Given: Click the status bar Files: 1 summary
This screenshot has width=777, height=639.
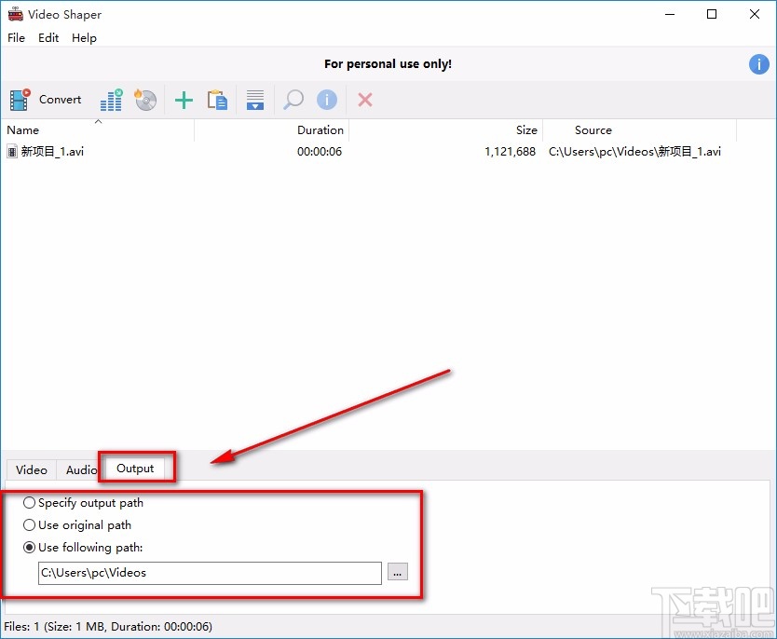Looking at the screenshot, I should pyautogui.click(x=108, y=627).
